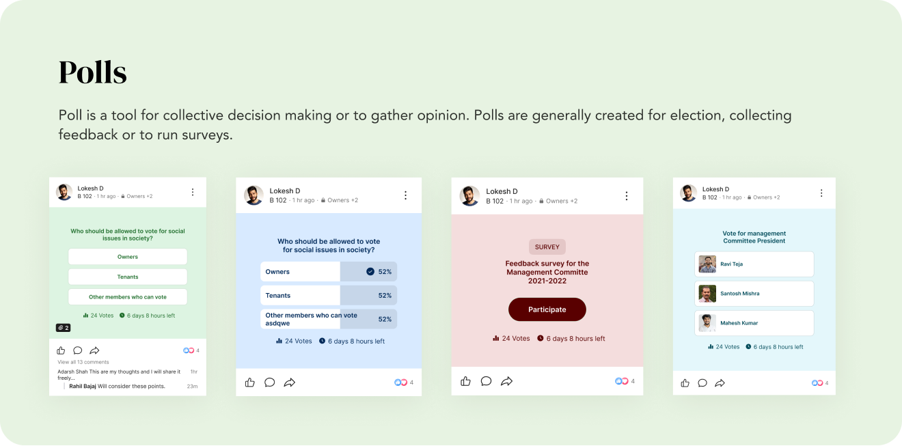View reactions on the blue poll card
The height and width of the screenshot is (446, 902).
pos(401,382)
